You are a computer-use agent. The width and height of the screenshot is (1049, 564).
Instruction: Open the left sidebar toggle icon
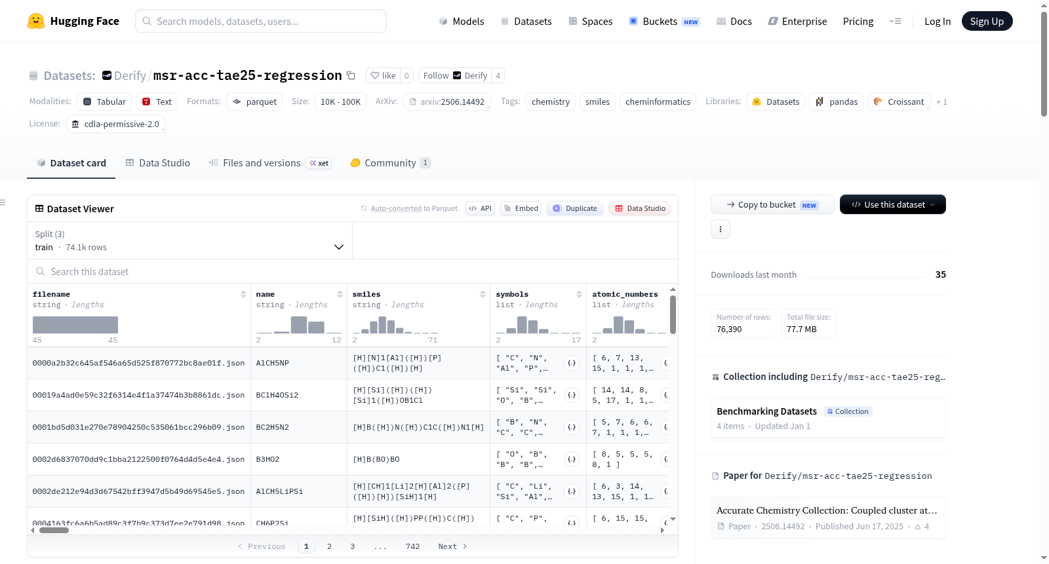pos(3,202)
